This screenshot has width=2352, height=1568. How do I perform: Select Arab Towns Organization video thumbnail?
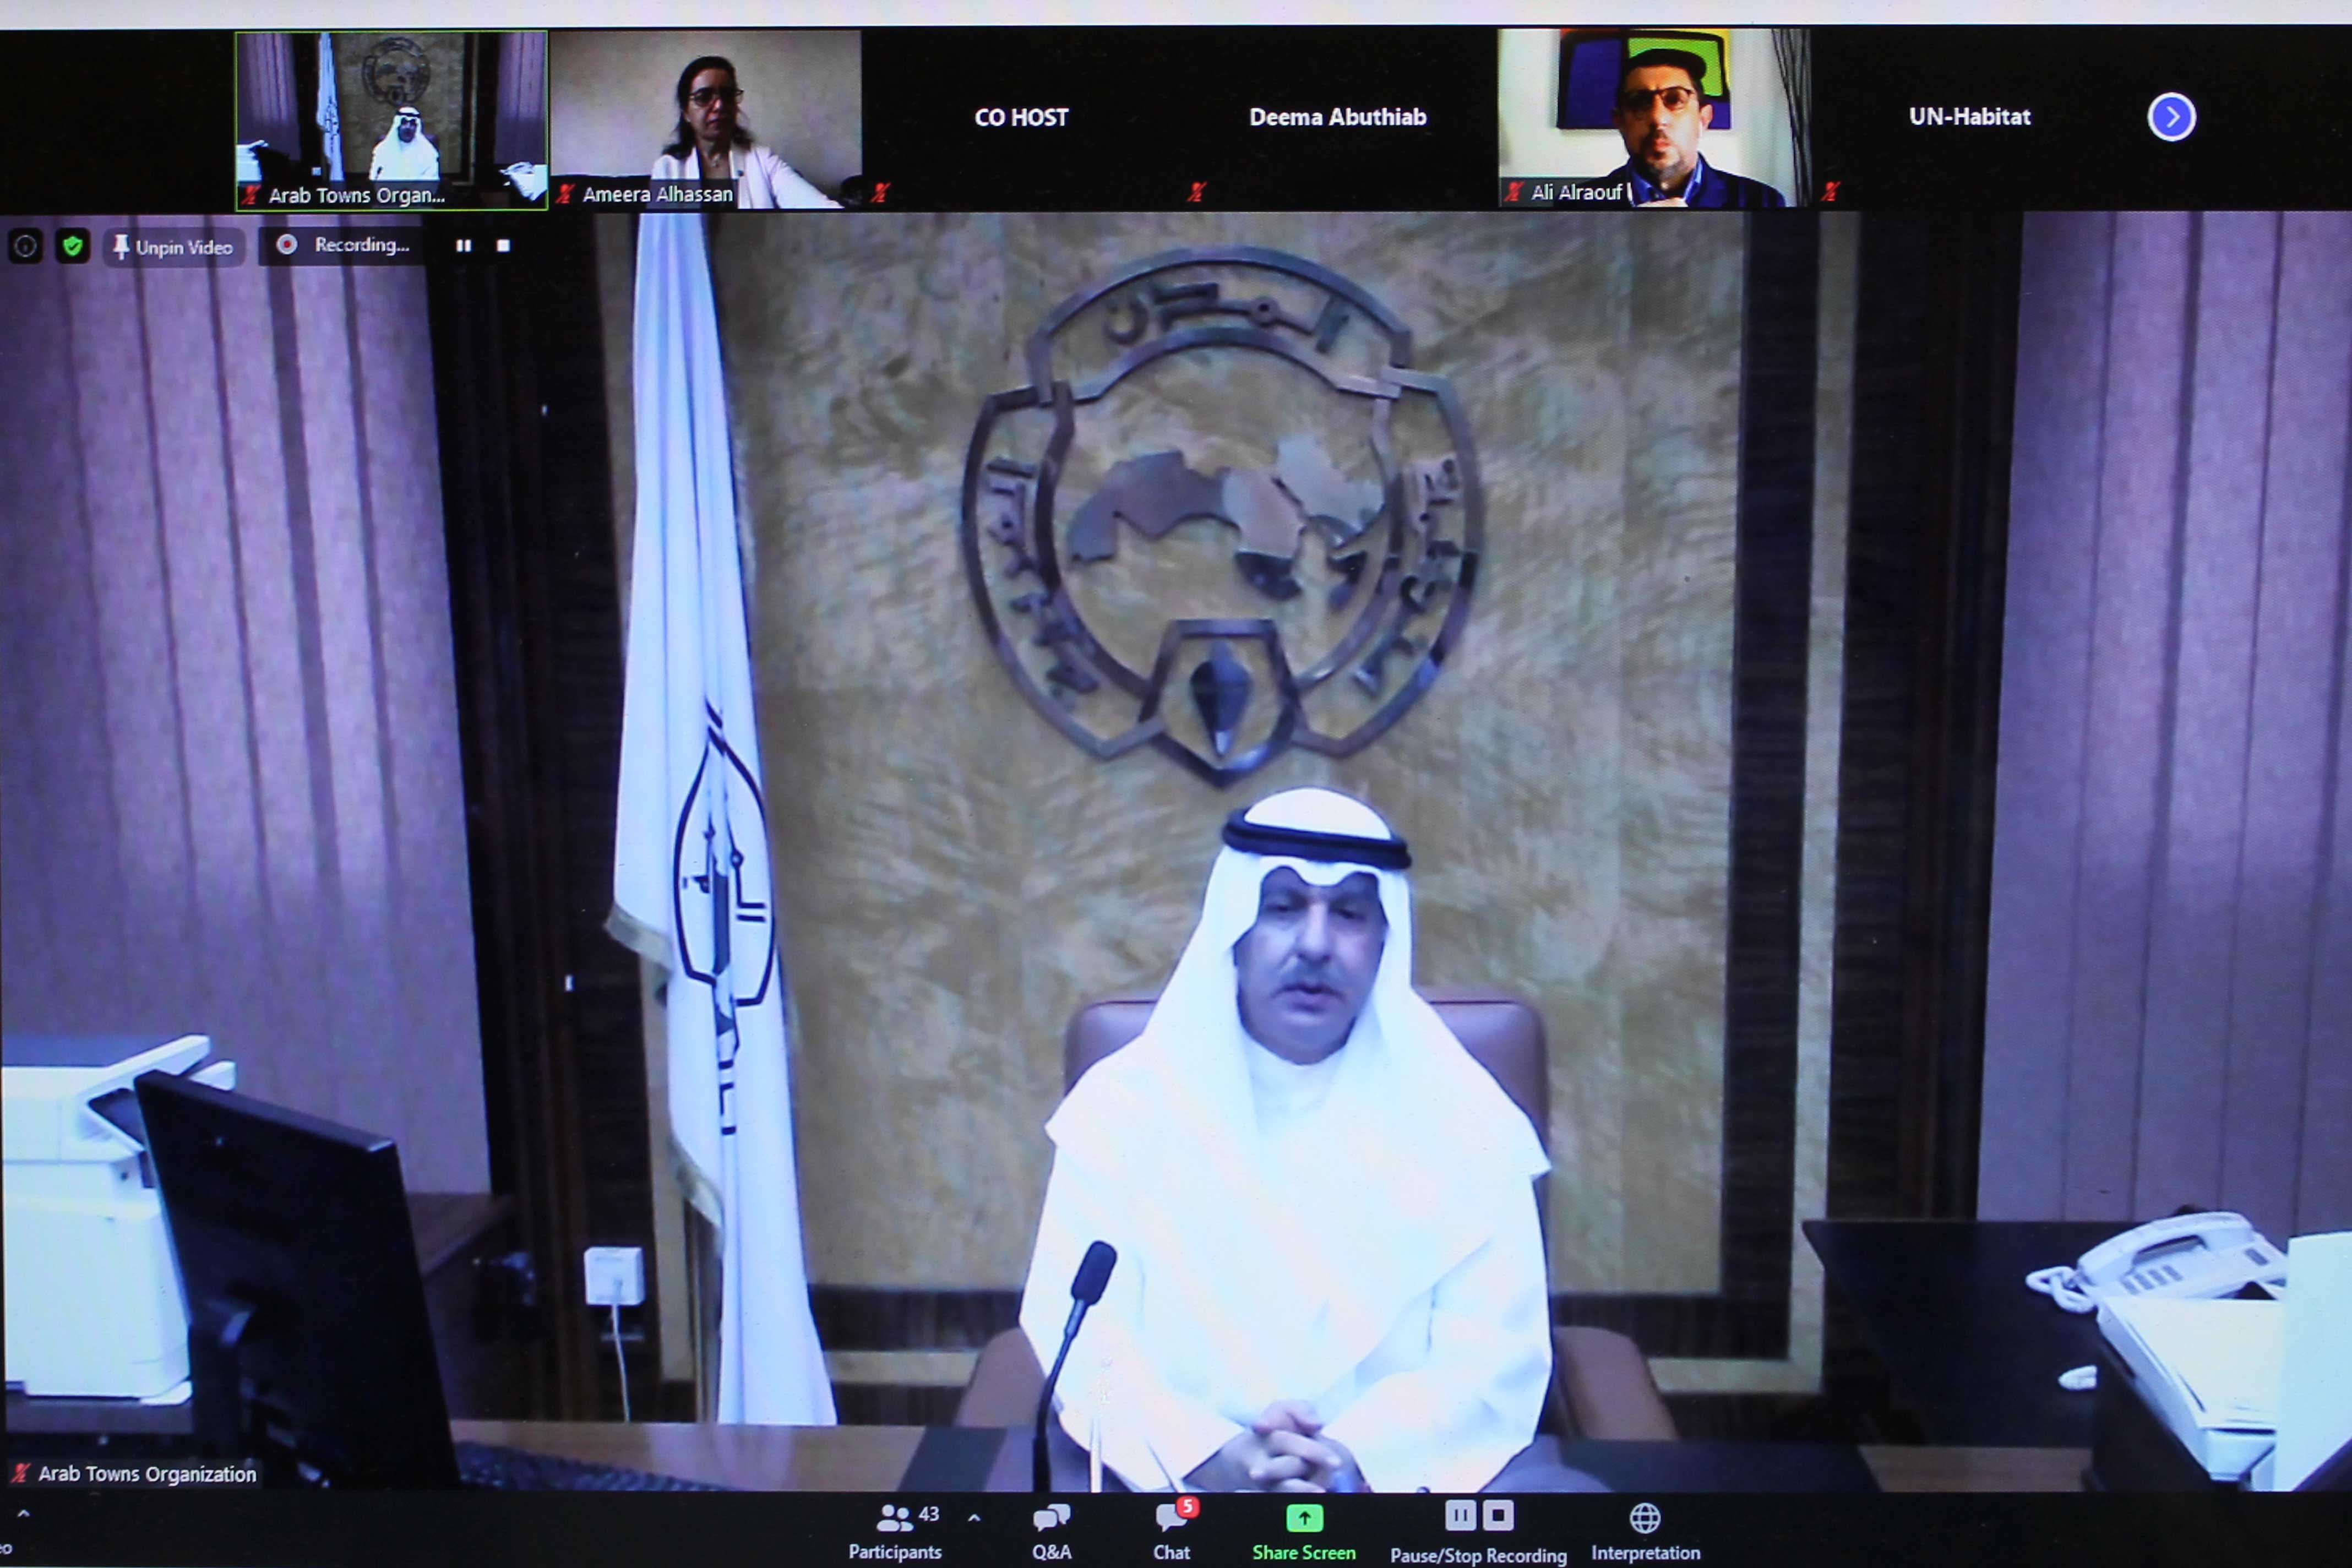point(391,120)
